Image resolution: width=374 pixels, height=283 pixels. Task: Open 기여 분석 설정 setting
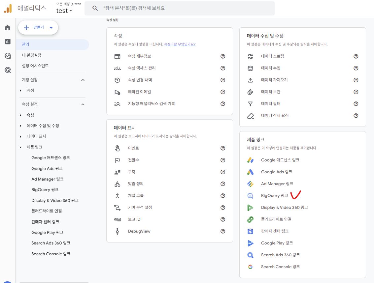click(x=140, y=208)
